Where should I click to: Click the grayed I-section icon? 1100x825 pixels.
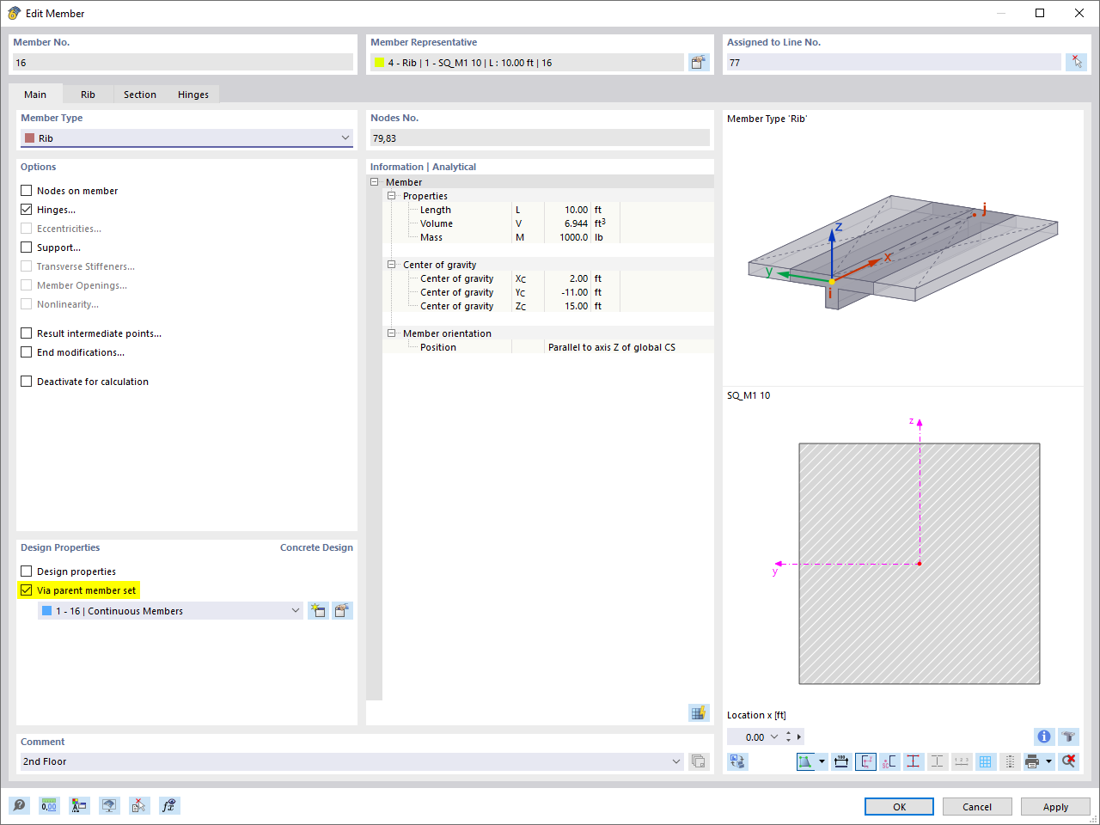click(938, 761)
